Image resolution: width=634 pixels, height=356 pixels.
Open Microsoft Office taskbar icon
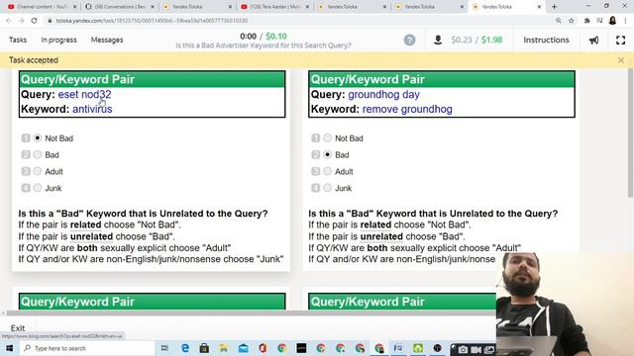click(263, 348)
